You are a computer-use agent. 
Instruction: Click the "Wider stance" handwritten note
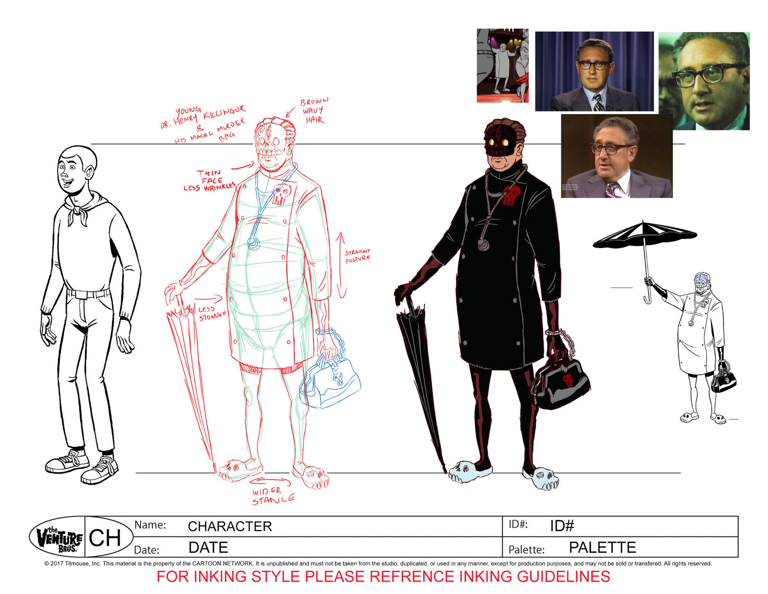point(273,495)
